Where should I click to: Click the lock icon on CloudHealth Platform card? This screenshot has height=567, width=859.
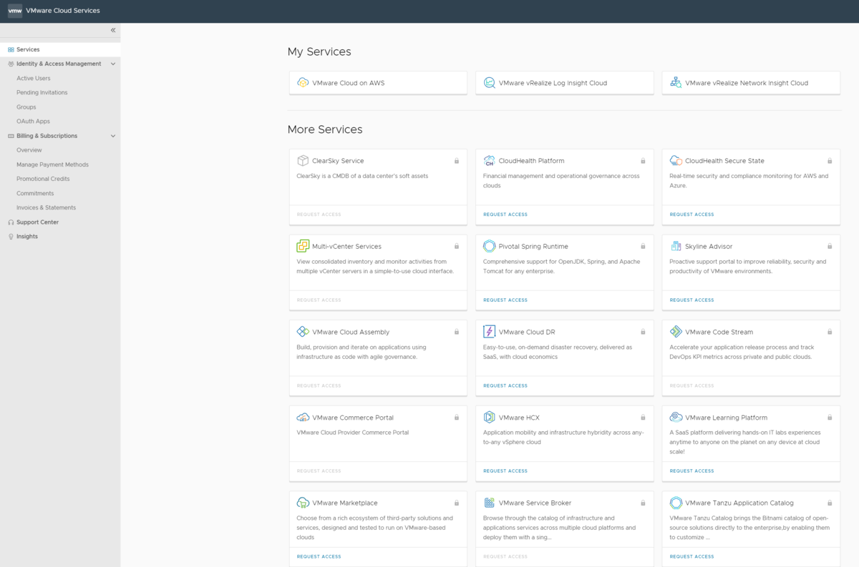[x=643, y=161]
